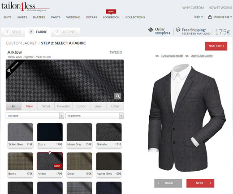Screen dimensions: 233x194
Task: Click the tailor4less logo
Action: [25, 7]
